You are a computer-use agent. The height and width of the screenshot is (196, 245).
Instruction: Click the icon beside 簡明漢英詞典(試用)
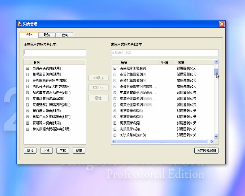(x=27, y=75)
